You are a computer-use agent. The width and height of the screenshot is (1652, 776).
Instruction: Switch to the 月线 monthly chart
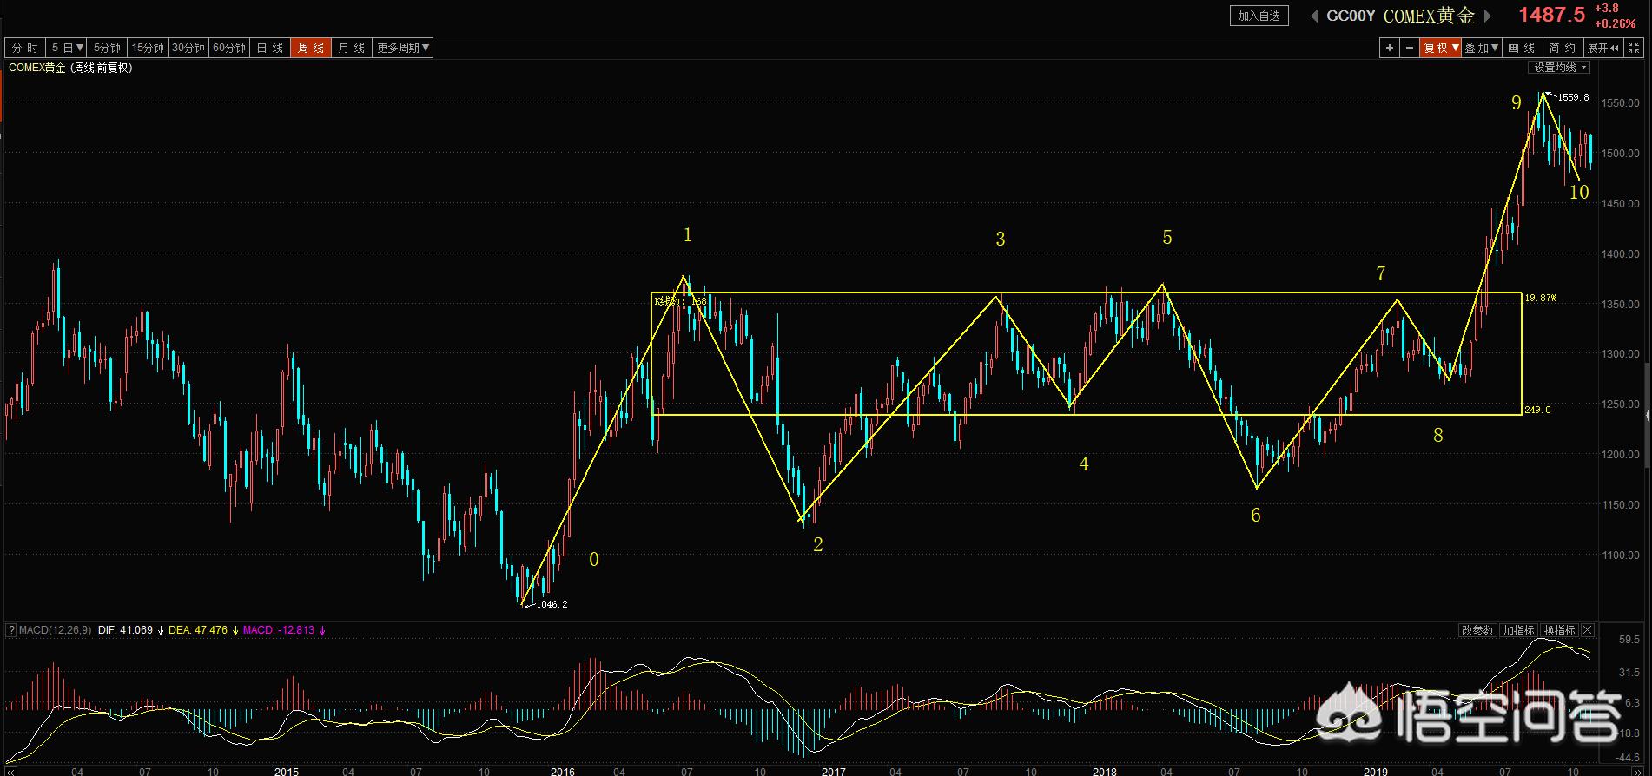pos(352,48)
